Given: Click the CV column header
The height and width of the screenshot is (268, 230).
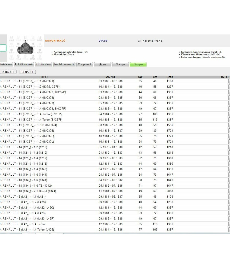Looking at the screenshot, I should tap(155, 77).
